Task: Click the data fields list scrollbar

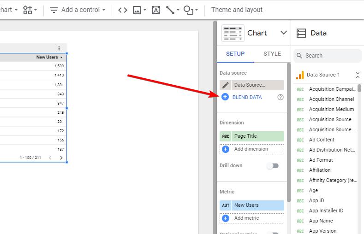Action: (x=359, y=88)
